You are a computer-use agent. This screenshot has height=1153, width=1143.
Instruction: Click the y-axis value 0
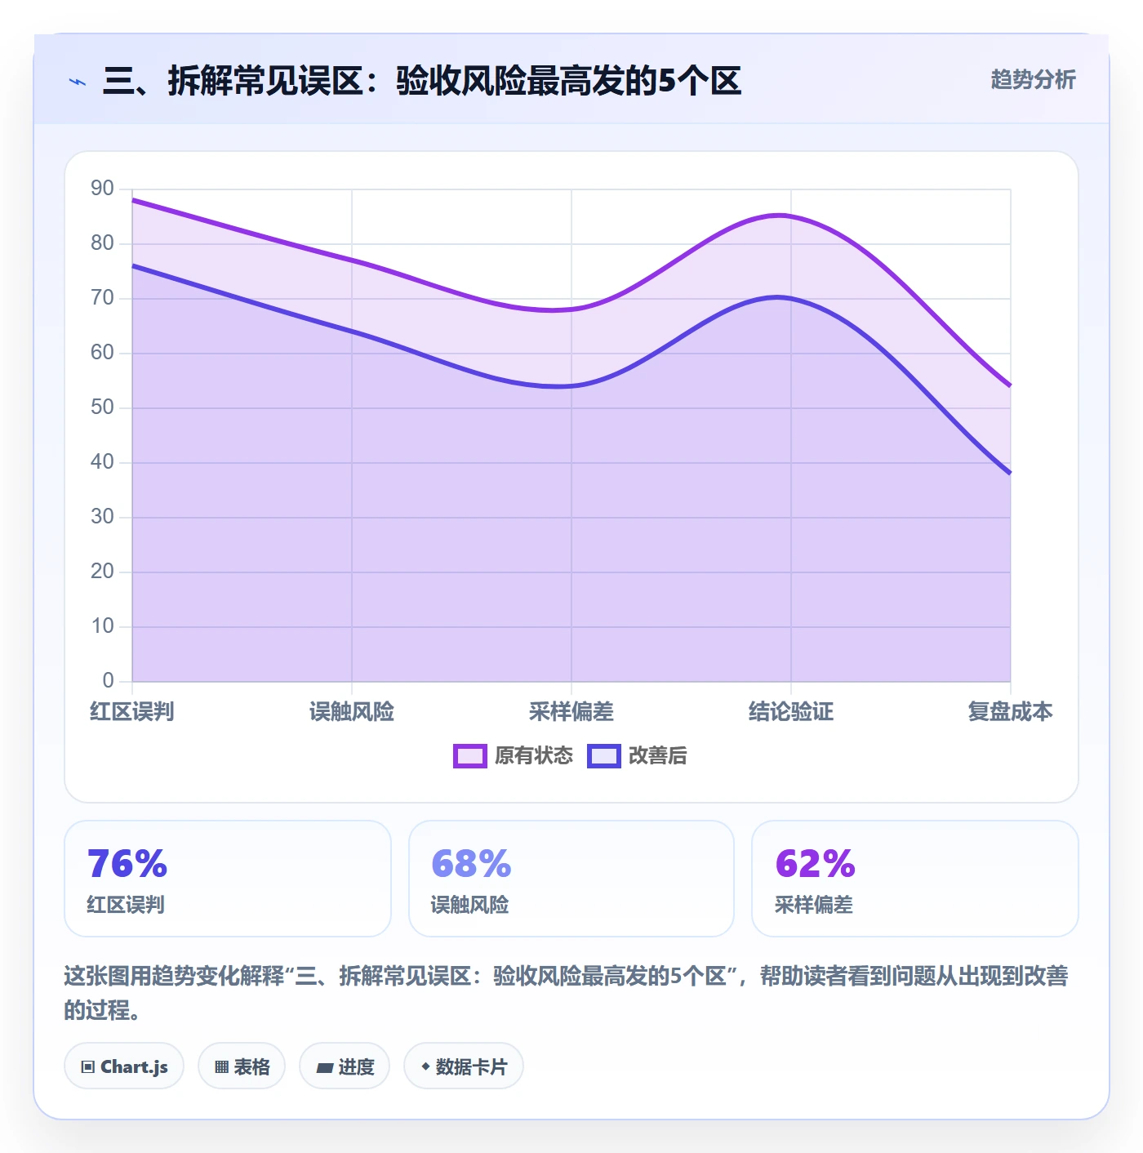point(108,681)
